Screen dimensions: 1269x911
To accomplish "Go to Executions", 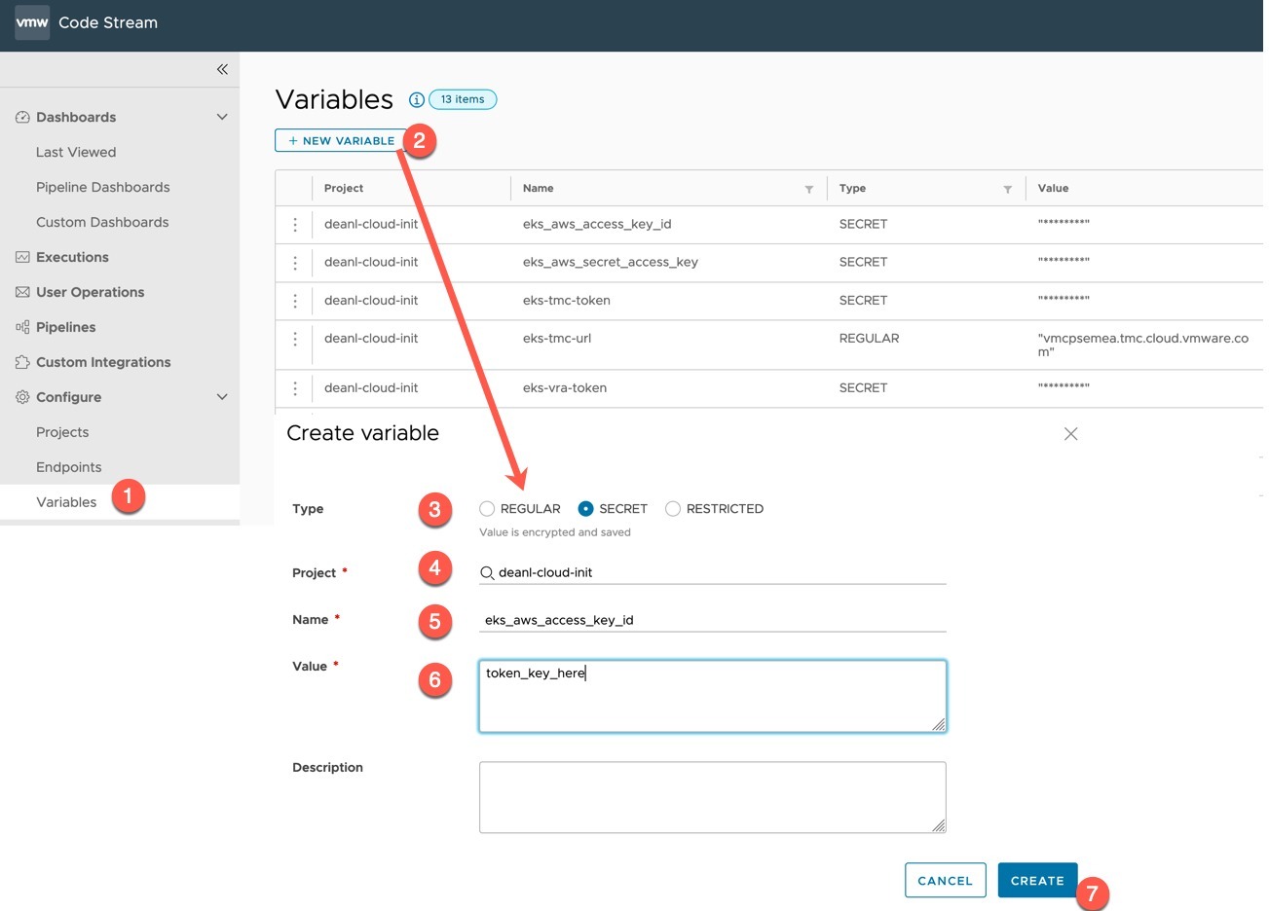I will click(x=72, y=257).
